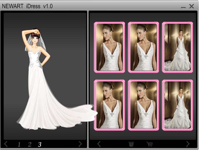
Task: Click the trash bin icon
Action: pyautogui.click(x=131, y=144)
